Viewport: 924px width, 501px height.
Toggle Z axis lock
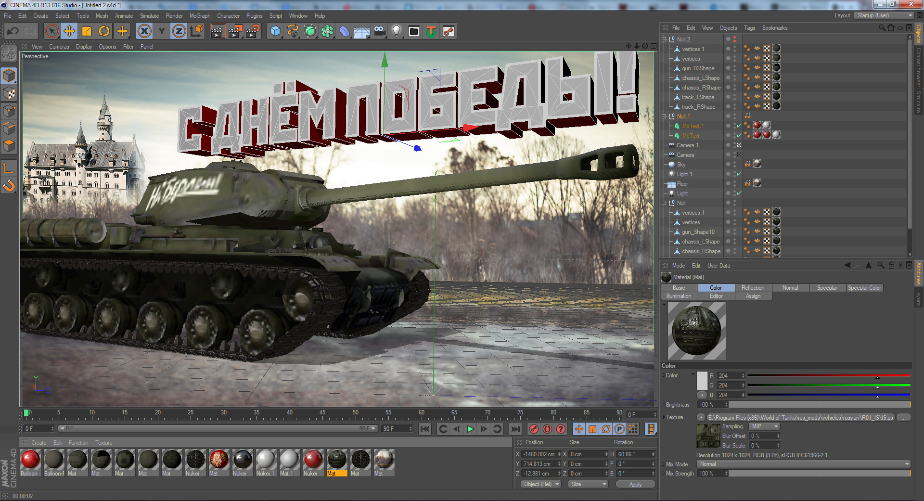point(179,31)
